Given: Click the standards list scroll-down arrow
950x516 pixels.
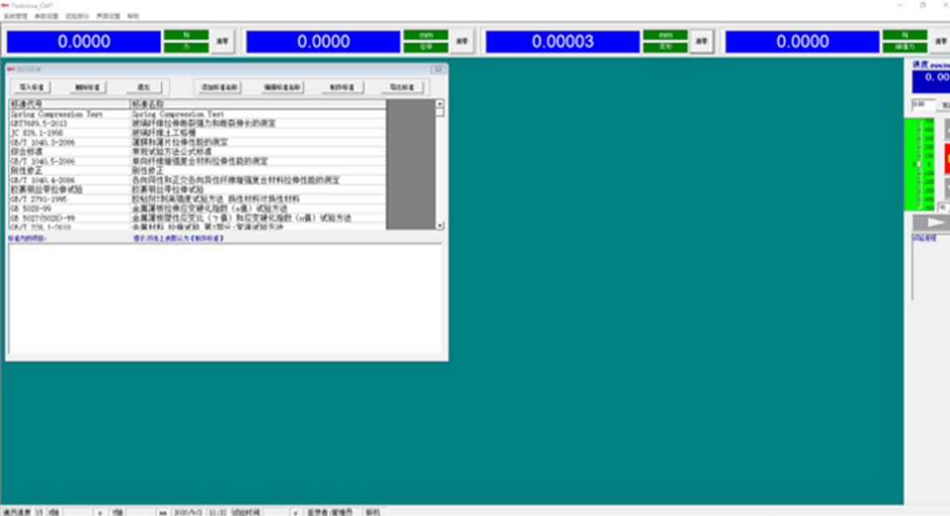Looking at the screenshot, I should (440, 226).
